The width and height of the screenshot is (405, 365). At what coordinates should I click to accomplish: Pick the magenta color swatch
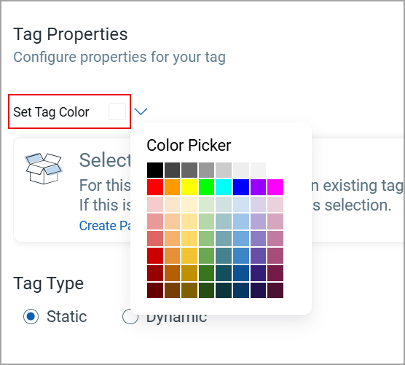(x=275, y=187)
